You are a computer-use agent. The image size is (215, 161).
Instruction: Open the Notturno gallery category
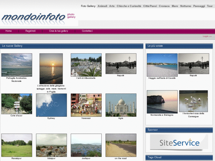click(x=185, y=6)
